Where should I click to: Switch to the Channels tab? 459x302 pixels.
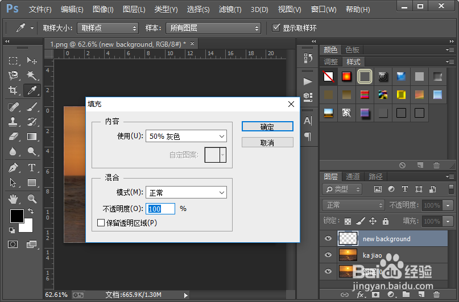tap(353, 176)
